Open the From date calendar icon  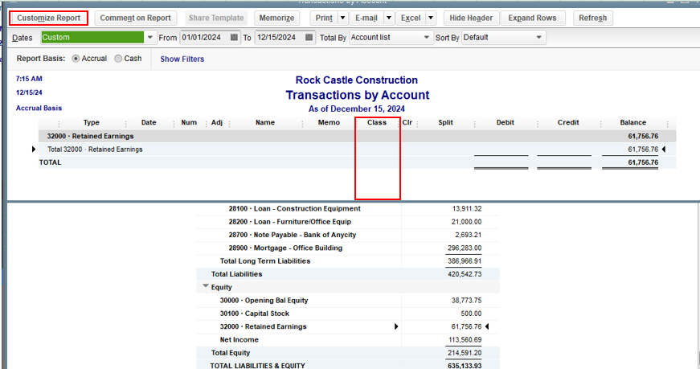click(234, 38)
